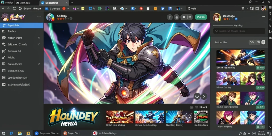This screenshot has height=136, width=272.
Task: Click the circular refresh icon in the right panel
Action: tap(263, 42)
